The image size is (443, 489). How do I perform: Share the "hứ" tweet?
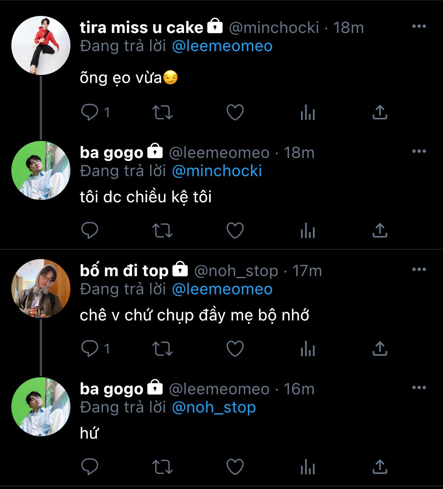click(x=379, y=467)
